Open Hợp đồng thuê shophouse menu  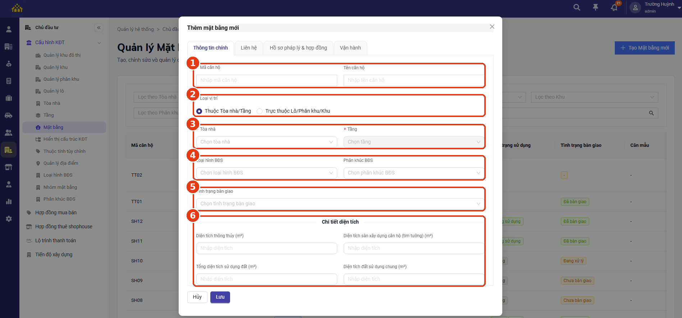pyautogui.click(x=64, y=226)
